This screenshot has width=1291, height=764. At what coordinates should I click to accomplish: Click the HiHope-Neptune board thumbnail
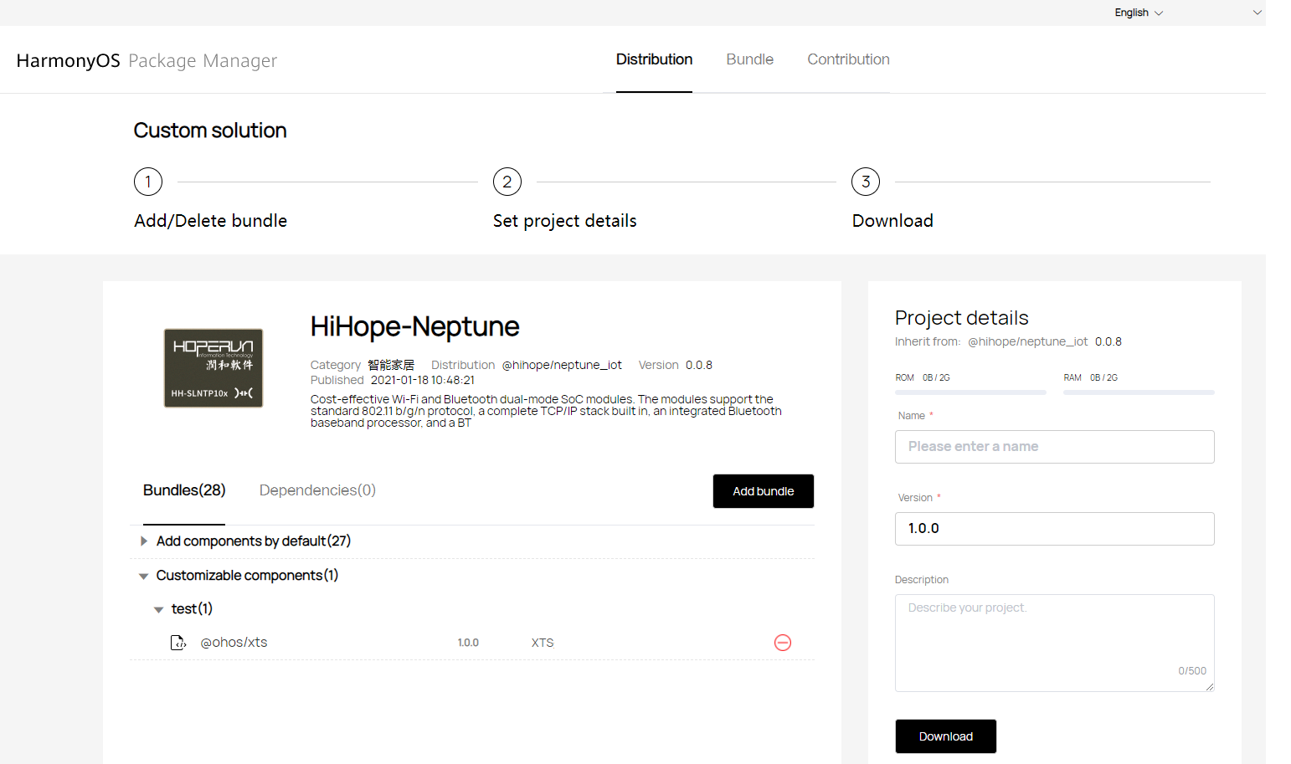point(213,368)
